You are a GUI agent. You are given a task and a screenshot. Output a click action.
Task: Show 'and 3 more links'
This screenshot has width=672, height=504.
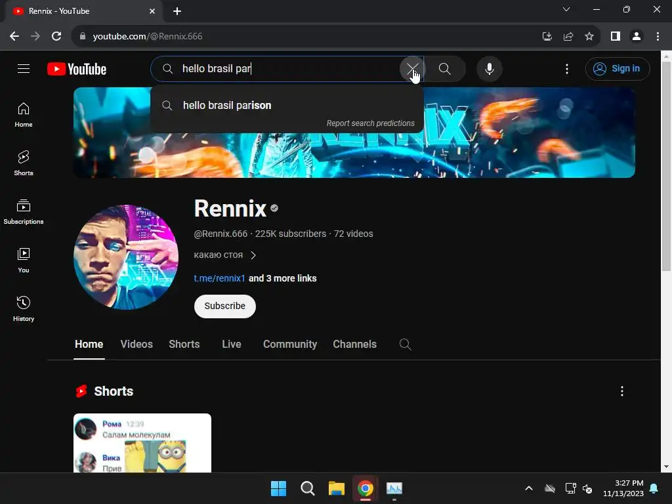click(282, 278)
